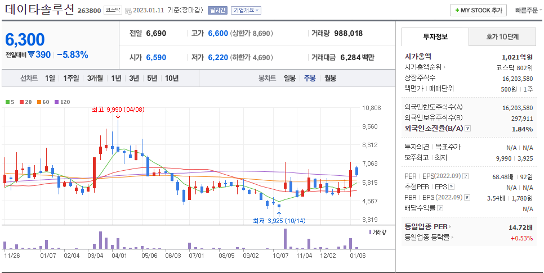The width and height of the screenshot is (544, 273).
Task: Click arrow beside 동일업종 등락률
Action: 452,238
